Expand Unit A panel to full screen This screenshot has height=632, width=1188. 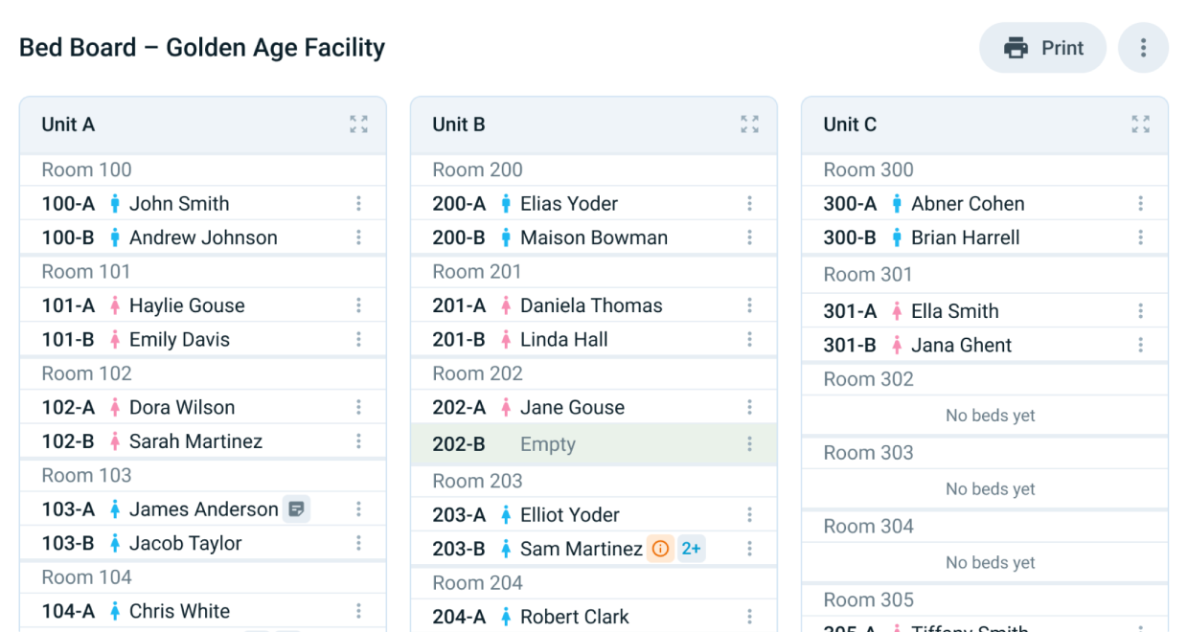pos(358,124)
